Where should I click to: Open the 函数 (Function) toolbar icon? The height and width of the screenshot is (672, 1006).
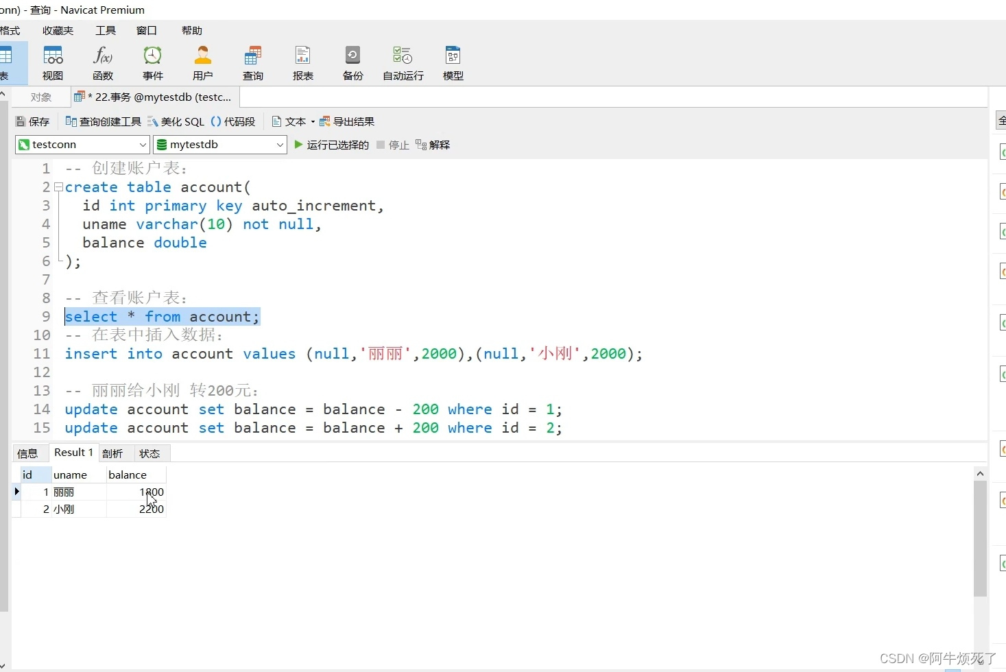click(x=103, y=63)
